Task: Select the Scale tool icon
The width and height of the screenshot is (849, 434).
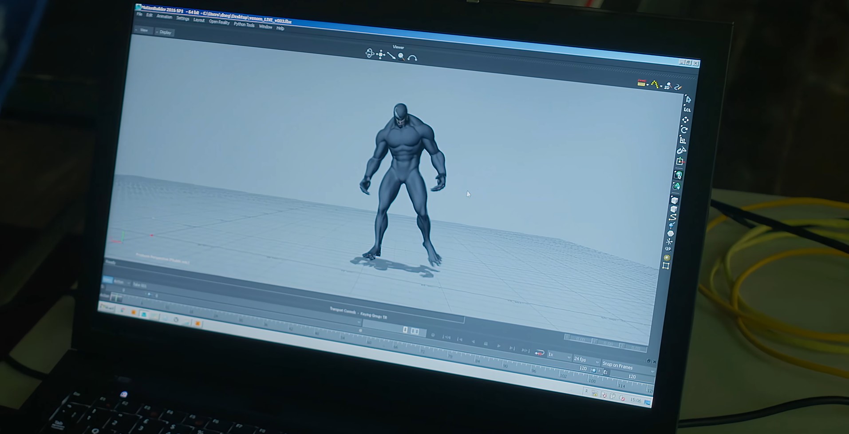Action: pos(683,140)
